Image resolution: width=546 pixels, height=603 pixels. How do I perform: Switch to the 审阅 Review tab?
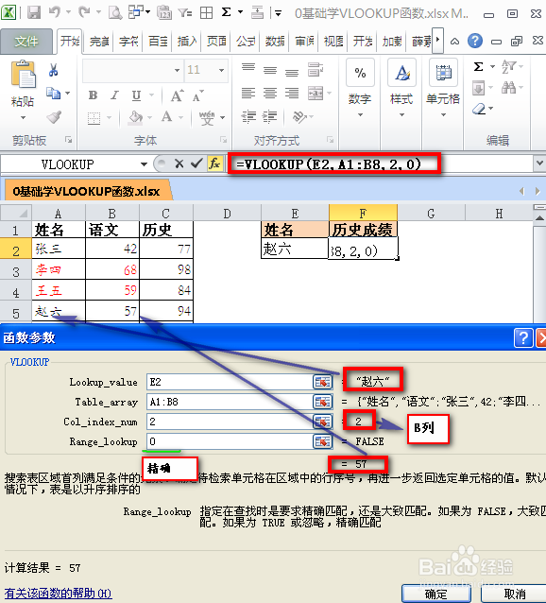[x=304, y=42]
